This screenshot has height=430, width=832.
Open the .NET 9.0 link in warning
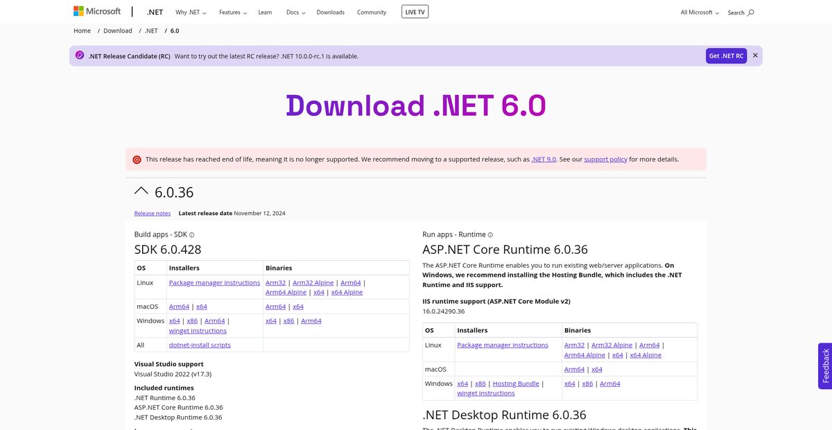(x=544, y=160)
